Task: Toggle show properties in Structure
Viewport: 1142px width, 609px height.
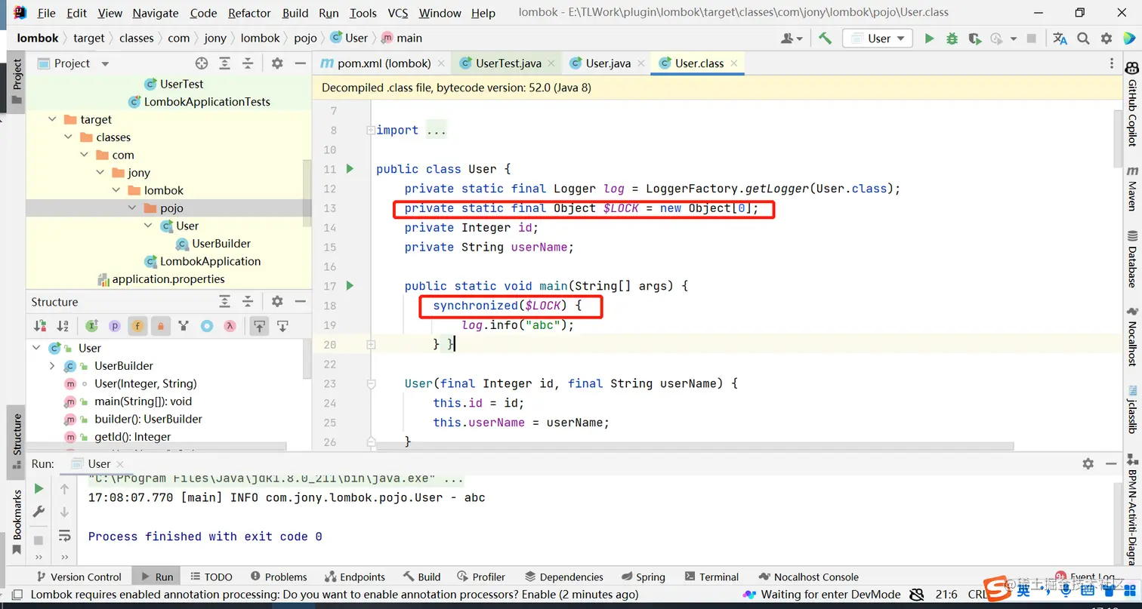Action: click(x=115, y=326)
